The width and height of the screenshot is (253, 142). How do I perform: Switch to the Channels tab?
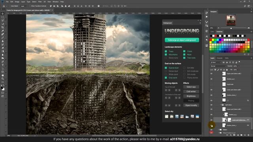tap(219, 58)
